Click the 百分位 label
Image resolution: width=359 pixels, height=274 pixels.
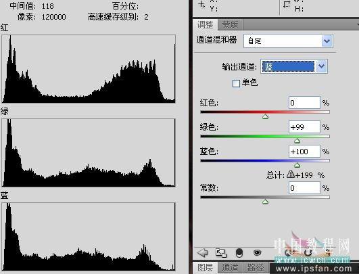126,6
